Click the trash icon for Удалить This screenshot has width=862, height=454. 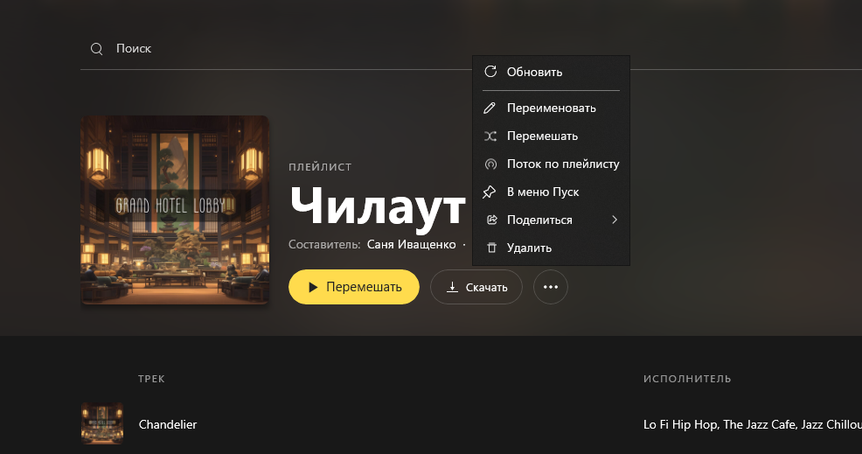click(492, 248)
